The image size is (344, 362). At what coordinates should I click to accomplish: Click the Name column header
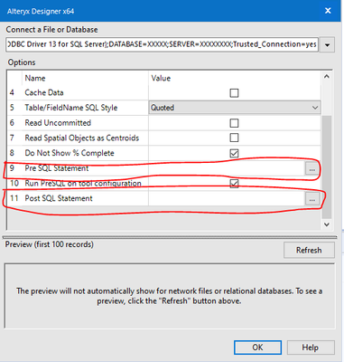(35, 78)
